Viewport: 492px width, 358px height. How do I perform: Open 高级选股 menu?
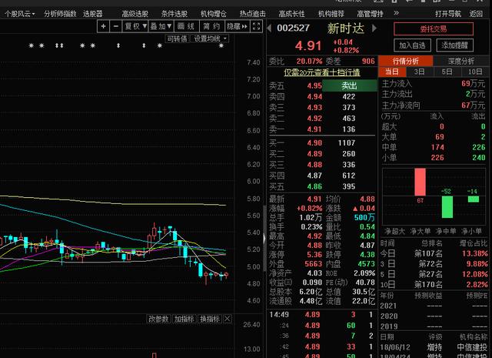pyautogui.click(x=135, y=14)
